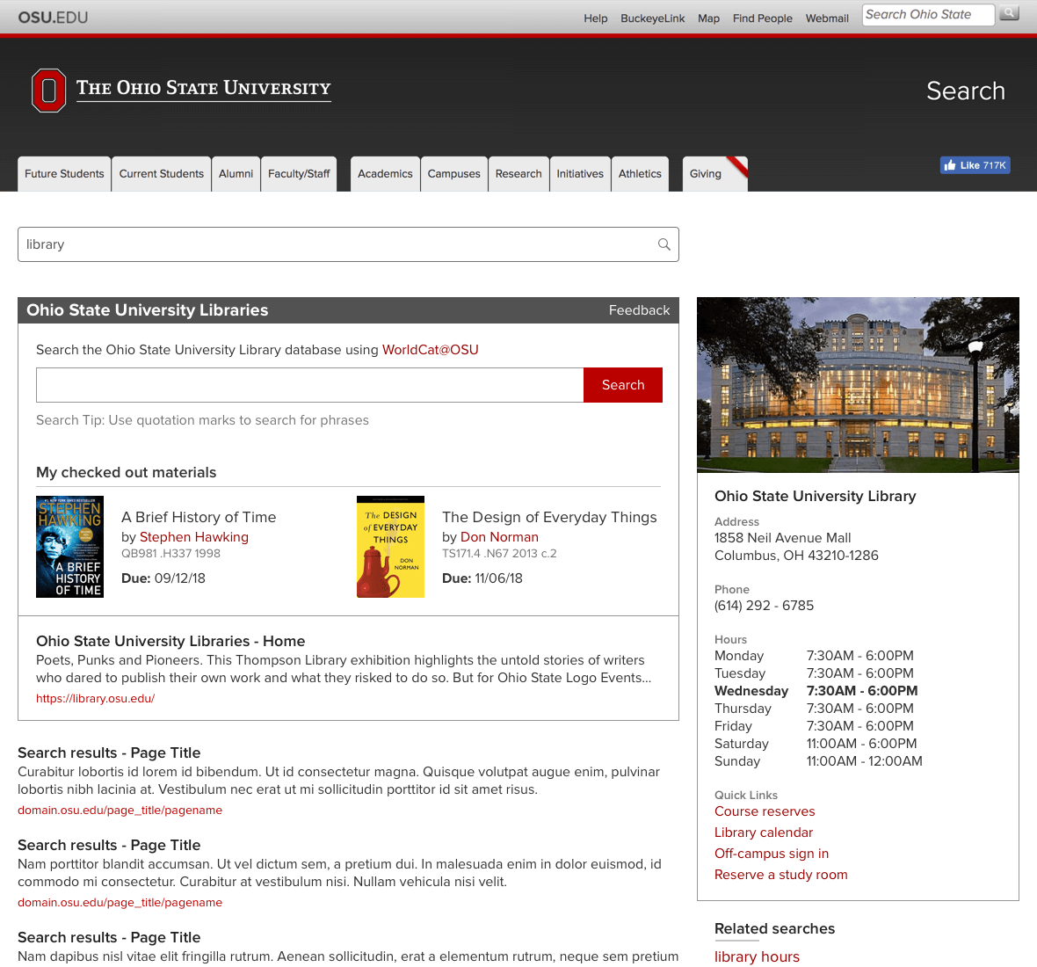Click the phone number (614) 292 - 6785

764,606
